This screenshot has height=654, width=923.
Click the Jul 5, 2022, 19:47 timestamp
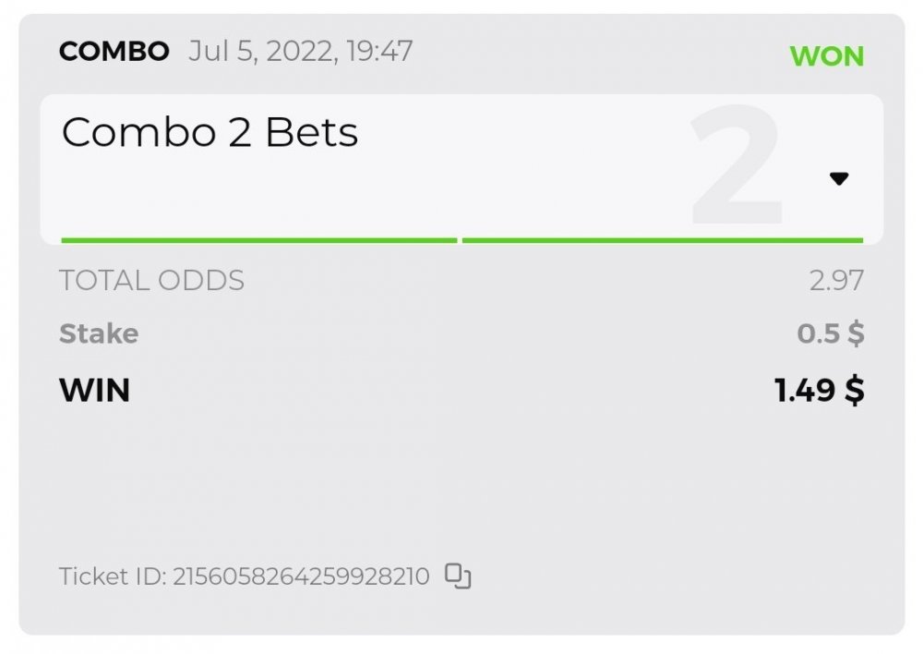(x=300, y=51)
